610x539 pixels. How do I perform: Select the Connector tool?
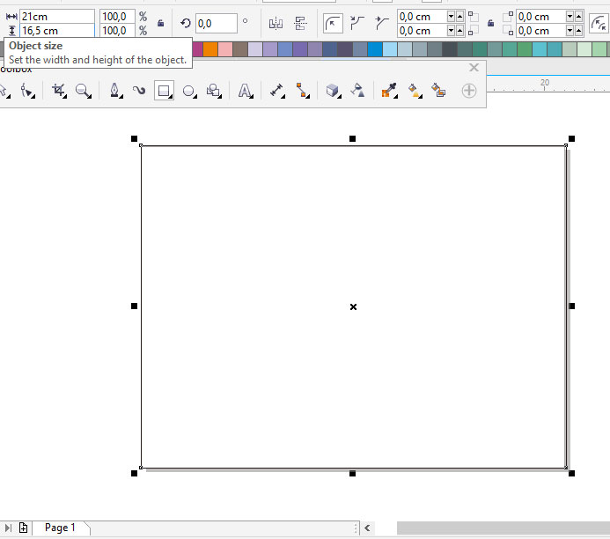[302, 91]
